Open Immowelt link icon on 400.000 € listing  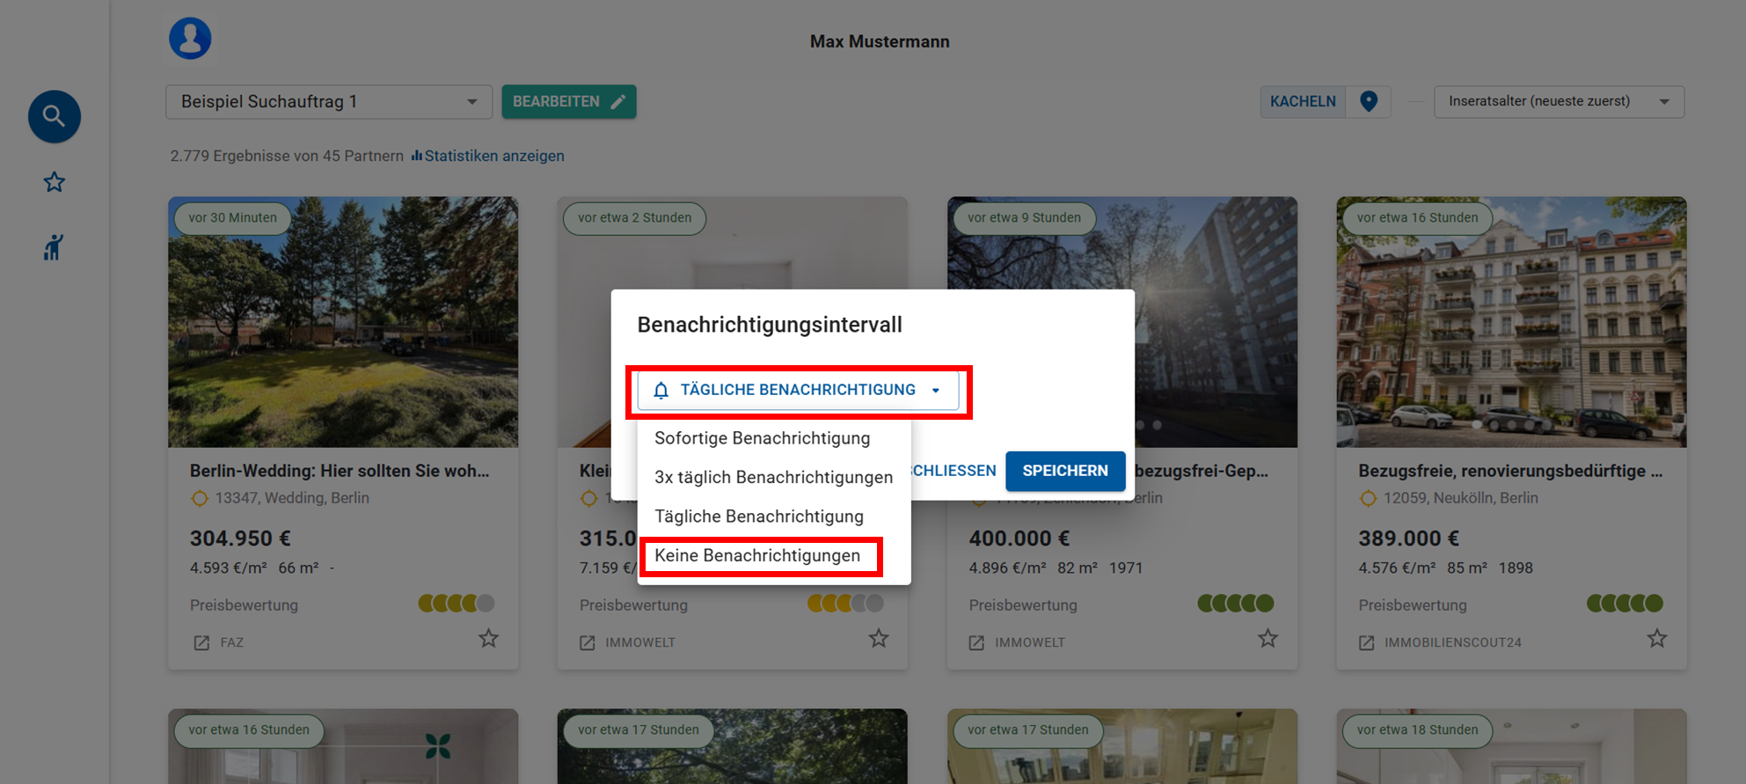tap(976, 642)
